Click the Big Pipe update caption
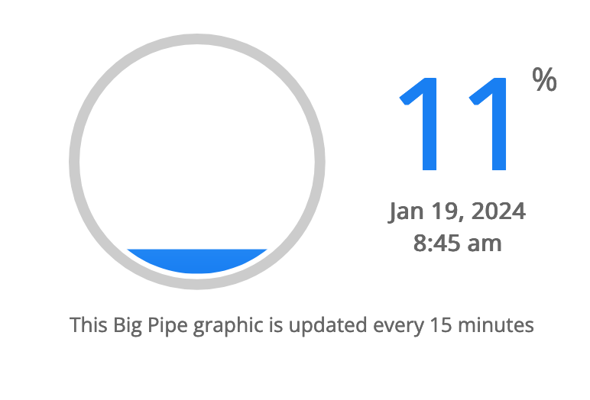The height and width of the screenshot is (400, 590). point(301,325)
